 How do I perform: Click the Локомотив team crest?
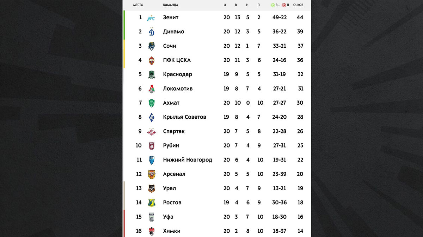pos(152,88)
